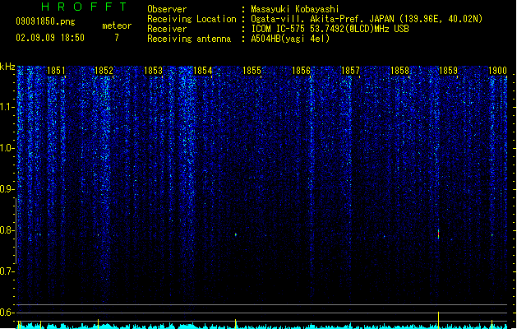
Task: Select observer name Masayuki Kobayashi
Action: click(295, 9)
